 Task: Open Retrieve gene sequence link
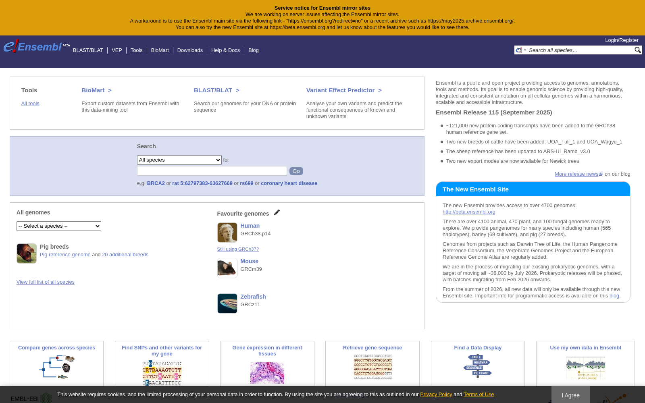click(372, 348)
